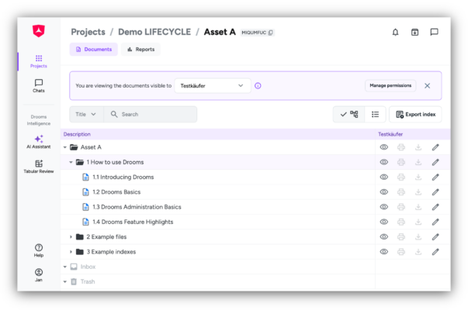Click the search magnifier icon
The image size is (468, 310).
coord(114,114)
